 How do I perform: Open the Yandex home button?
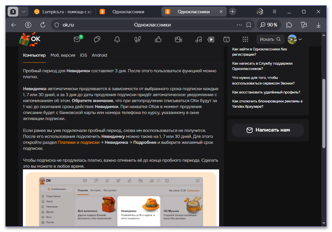[28, 25]
